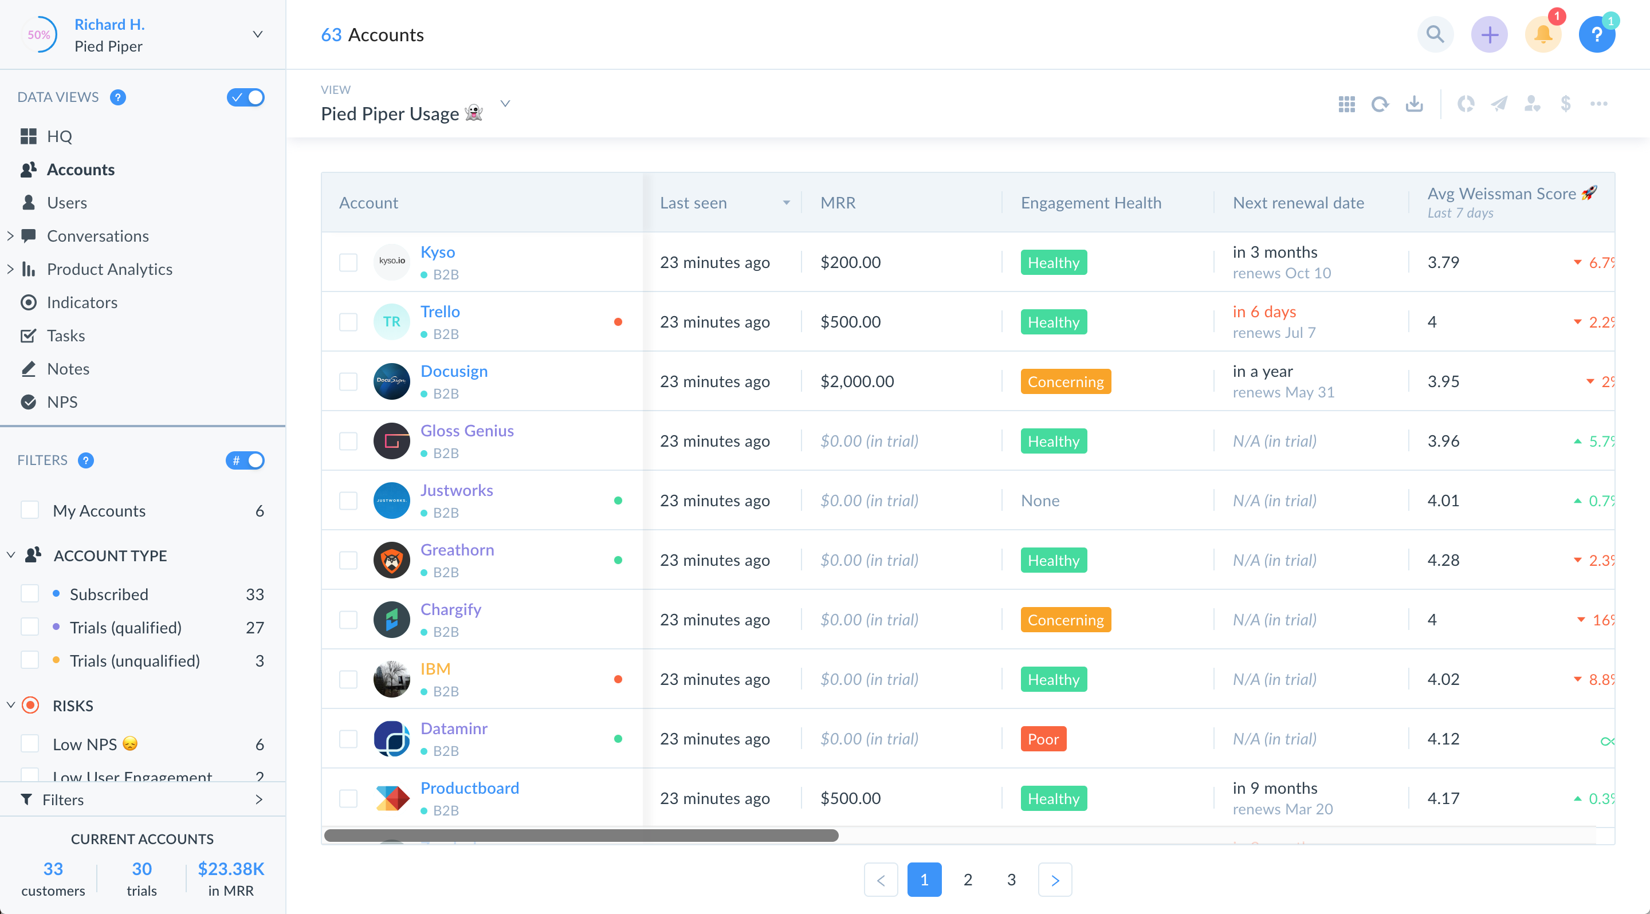Open the notifications bell
This screenshot has height=914, width=1650.
[x=1542, y=34]
